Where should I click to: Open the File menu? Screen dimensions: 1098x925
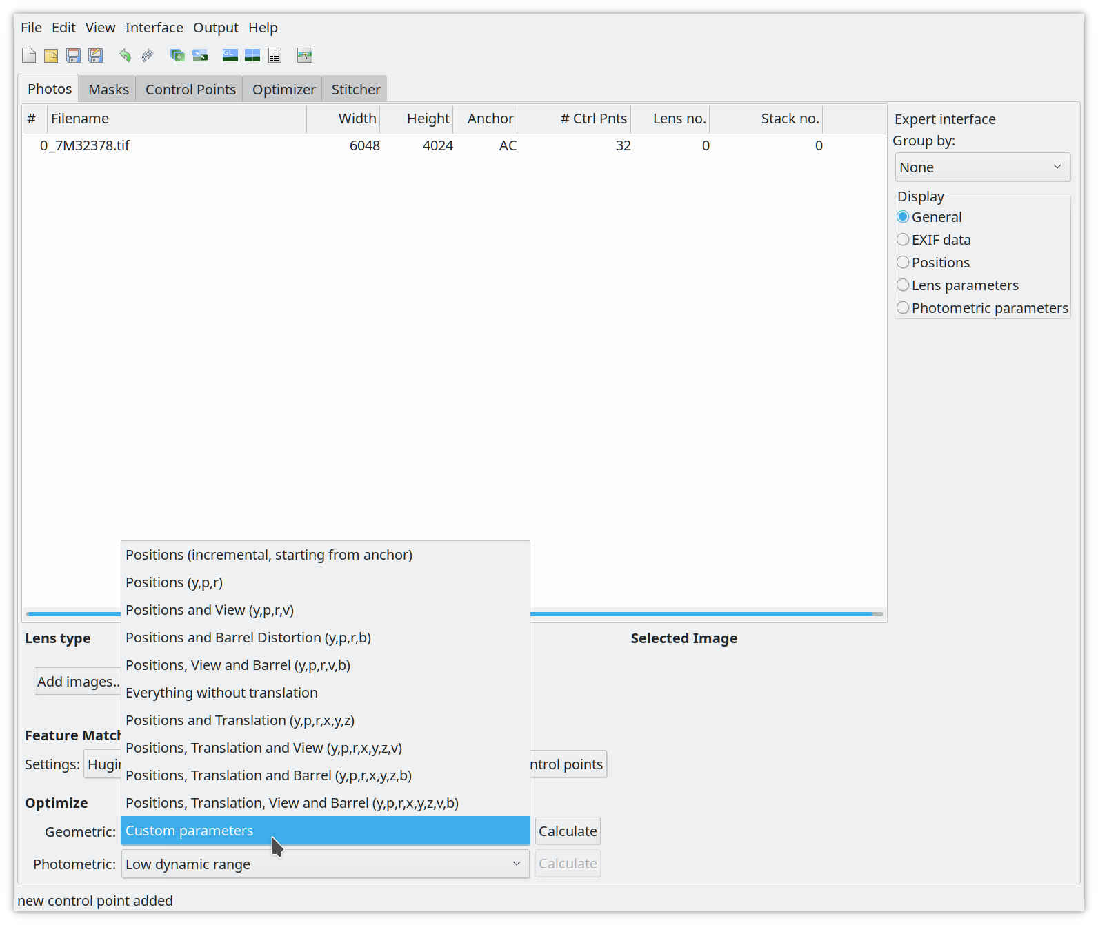[x=31, y=28]
